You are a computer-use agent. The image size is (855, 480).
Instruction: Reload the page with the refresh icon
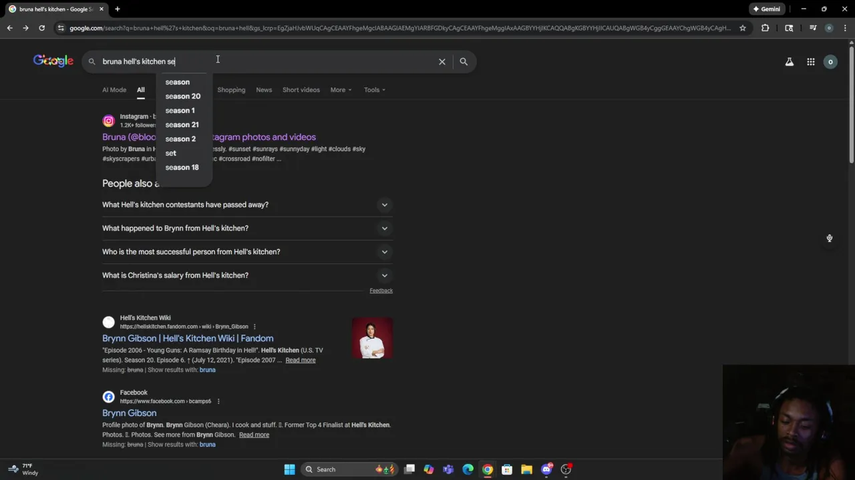click(x=41, y=28)
